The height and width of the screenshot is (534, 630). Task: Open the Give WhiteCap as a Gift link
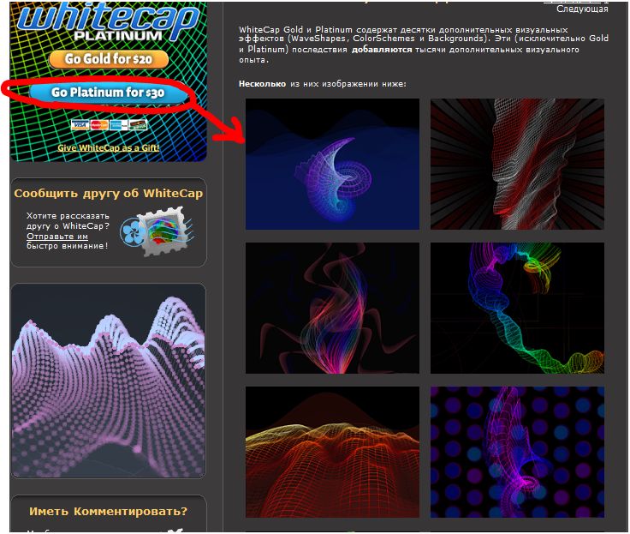pos(109,147)
